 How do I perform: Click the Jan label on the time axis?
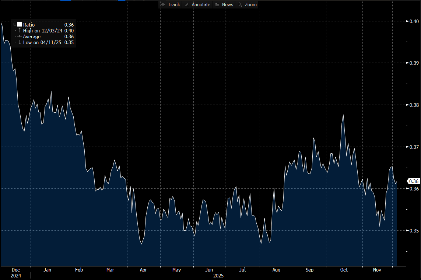point(47,270)
